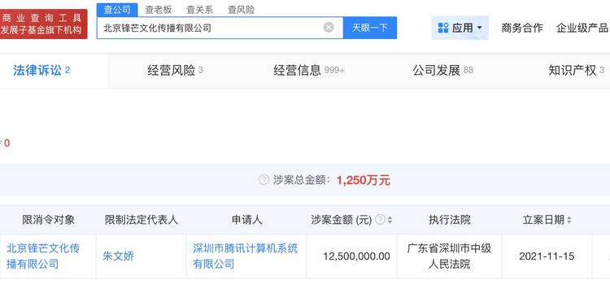Open help icon beside 涉案总金额
The width and height of the screenshot is (610, 306).
(264, 180)
